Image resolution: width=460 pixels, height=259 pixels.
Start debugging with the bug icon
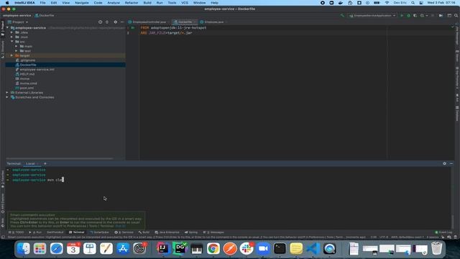pyautogui.click(x=408, y=16)
